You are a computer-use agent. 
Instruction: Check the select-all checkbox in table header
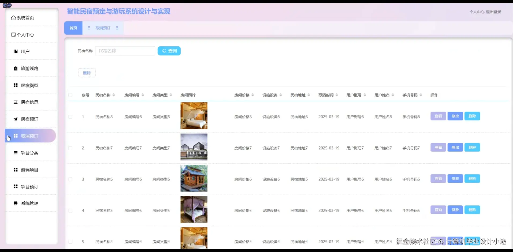(x=70, y=95)
